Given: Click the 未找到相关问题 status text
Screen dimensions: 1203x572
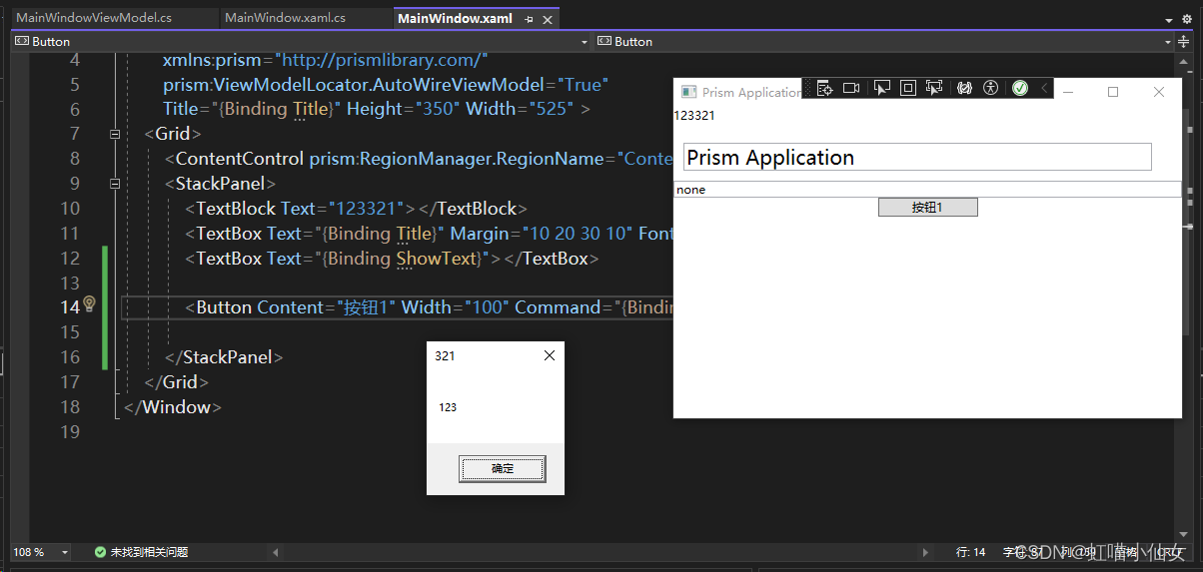Looking at the screenshot, I should tap(149, 552).
